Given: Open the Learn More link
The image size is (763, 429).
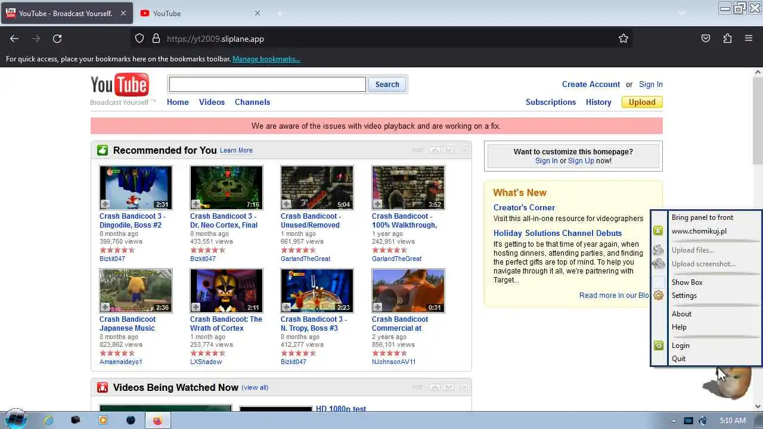Looking at the screenshot, I should tap(236, 150).
